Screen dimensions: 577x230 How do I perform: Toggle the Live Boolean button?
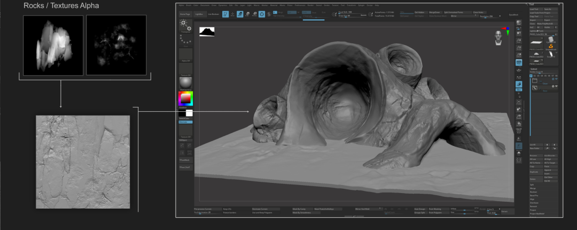[x=213, y=14]
